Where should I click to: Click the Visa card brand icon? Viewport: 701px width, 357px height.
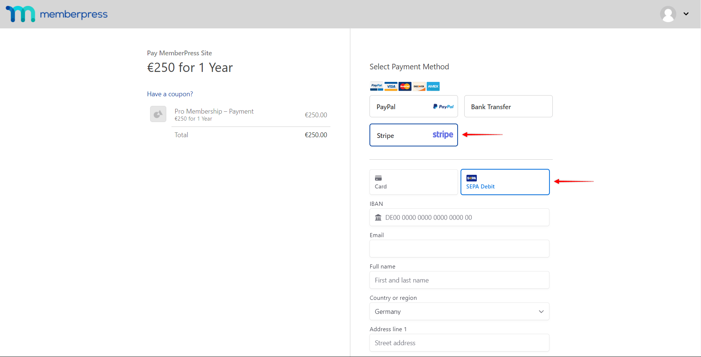click(x=391, y=86)
